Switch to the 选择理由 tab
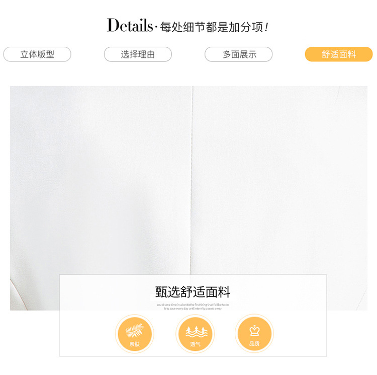377x375 pixels. coord(138,54)
